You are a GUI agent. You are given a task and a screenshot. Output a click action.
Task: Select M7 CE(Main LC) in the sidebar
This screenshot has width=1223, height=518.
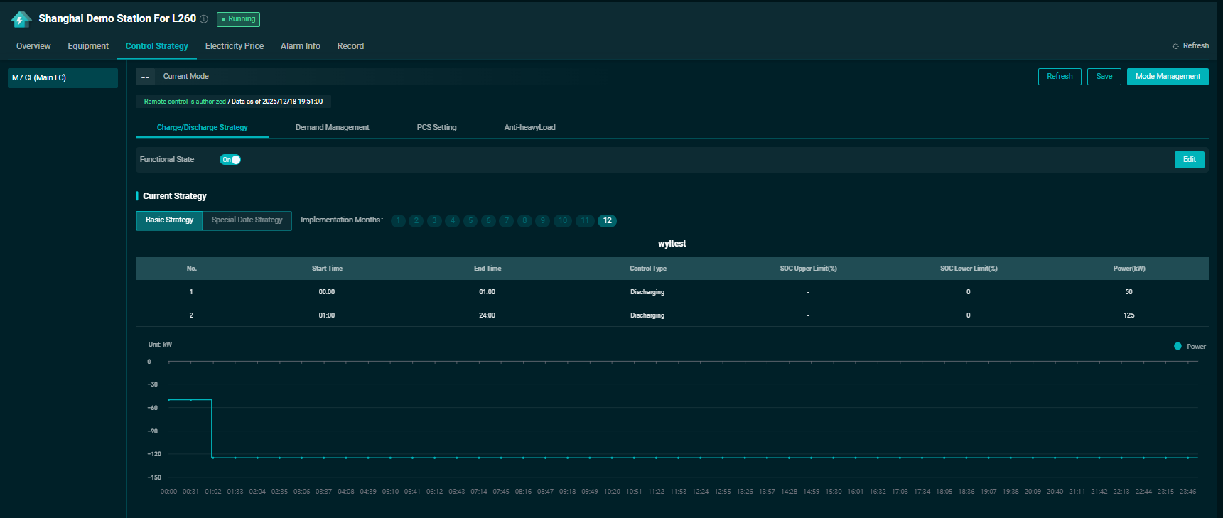pos(63,78)
